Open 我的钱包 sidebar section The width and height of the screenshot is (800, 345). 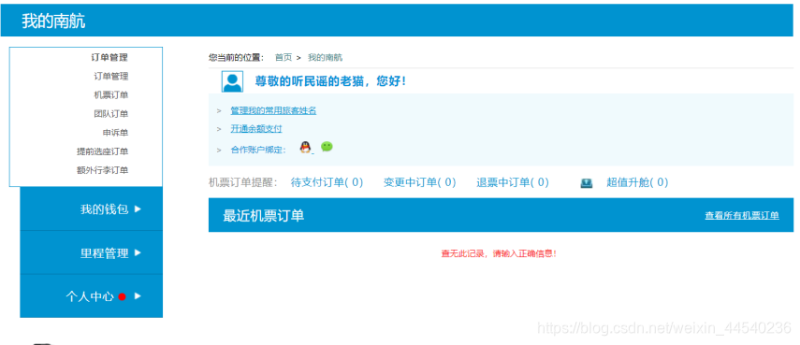coord(92,208)
